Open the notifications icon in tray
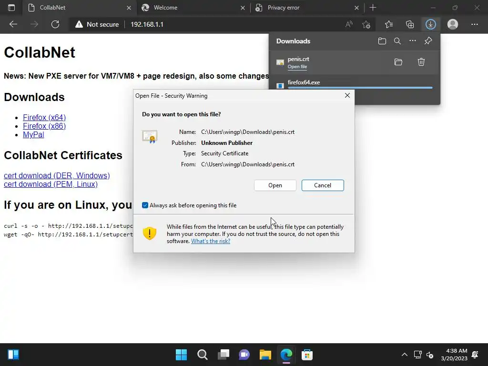Screen dimensions: 488x366 click(x=475, y=355)
